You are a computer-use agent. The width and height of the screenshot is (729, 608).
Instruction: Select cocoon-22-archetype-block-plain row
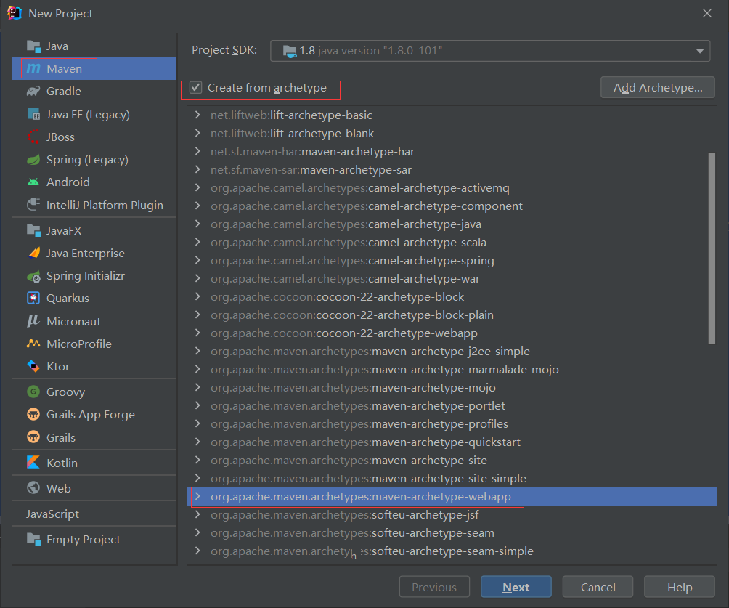coord(452,315)
